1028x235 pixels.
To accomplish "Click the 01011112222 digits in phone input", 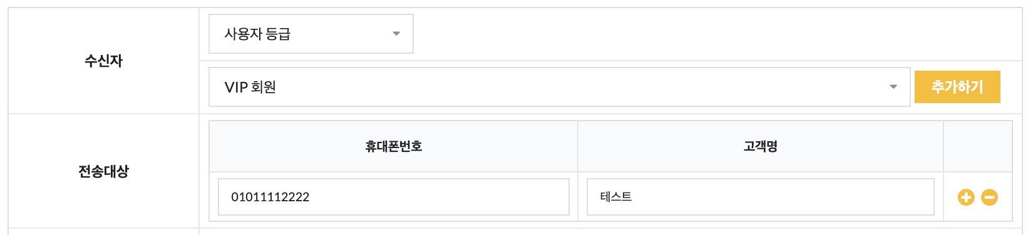I will [270, 197].
